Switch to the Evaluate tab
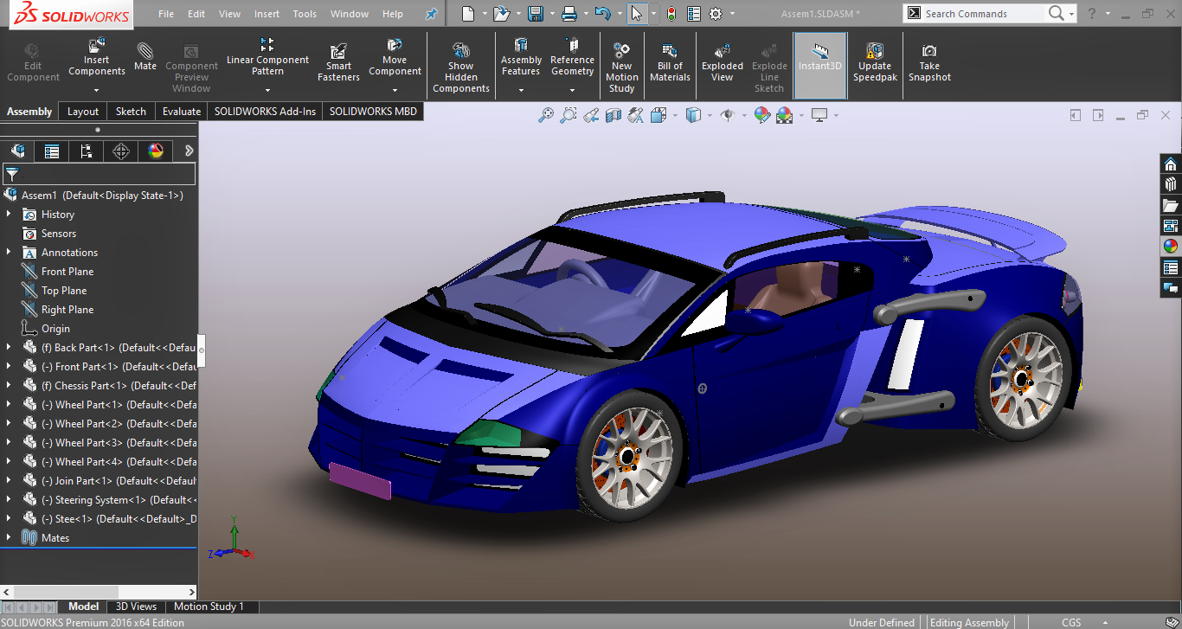The height and width of the screenshot is (629, 1182). tap(182, 111)
